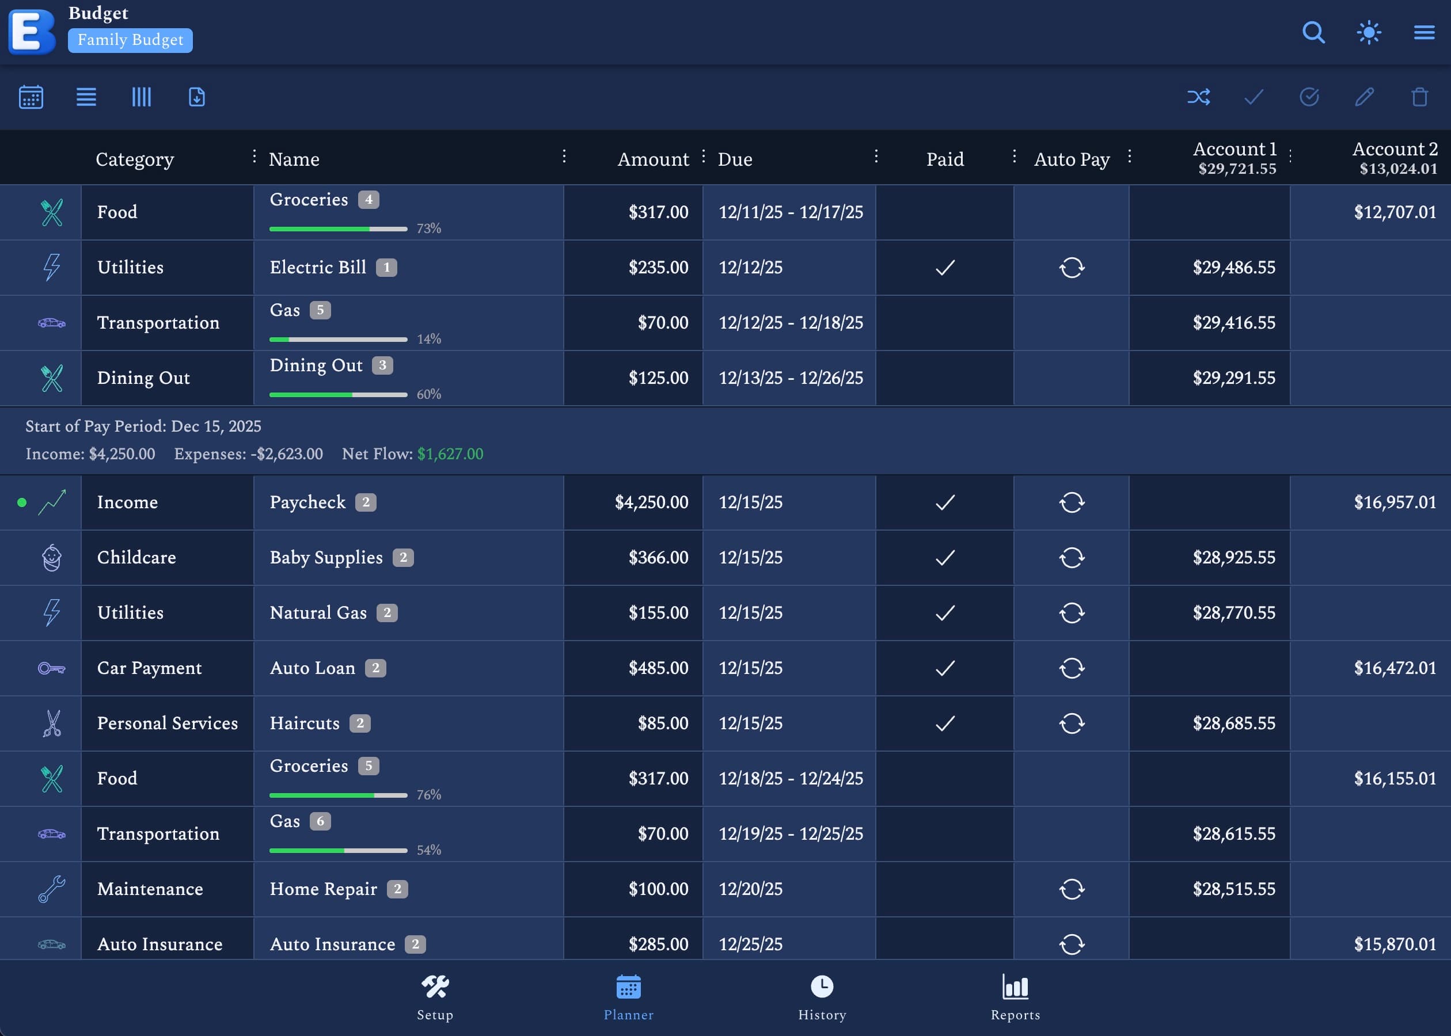Open the Category column options menu

[253, 157]
